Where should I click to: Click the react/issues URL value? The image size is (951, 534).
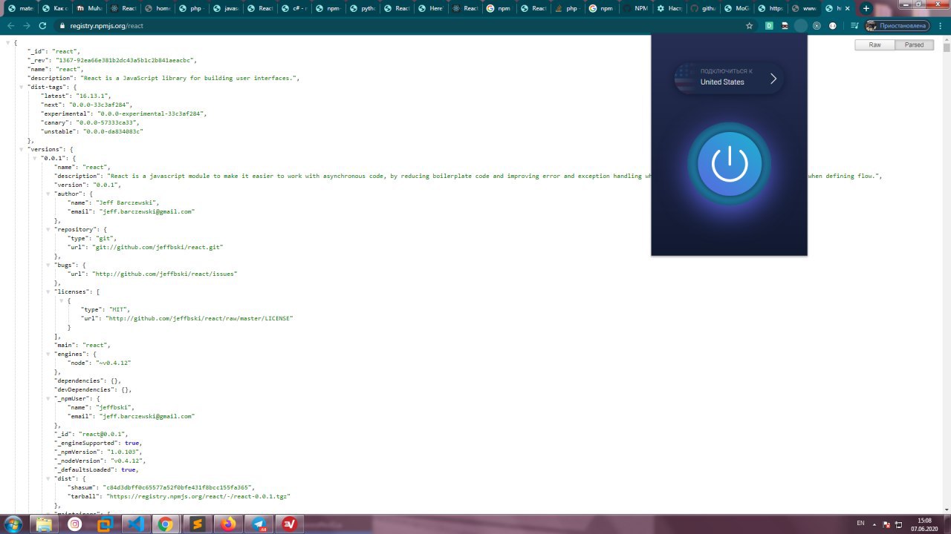165,274
